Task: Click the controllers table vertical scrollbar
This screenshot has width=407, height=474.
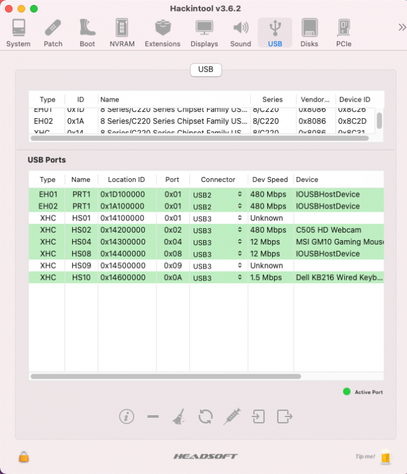Action: point(379,121)
